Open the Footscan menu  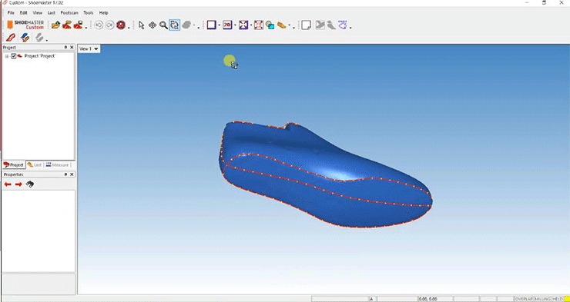tap(69, 13)
